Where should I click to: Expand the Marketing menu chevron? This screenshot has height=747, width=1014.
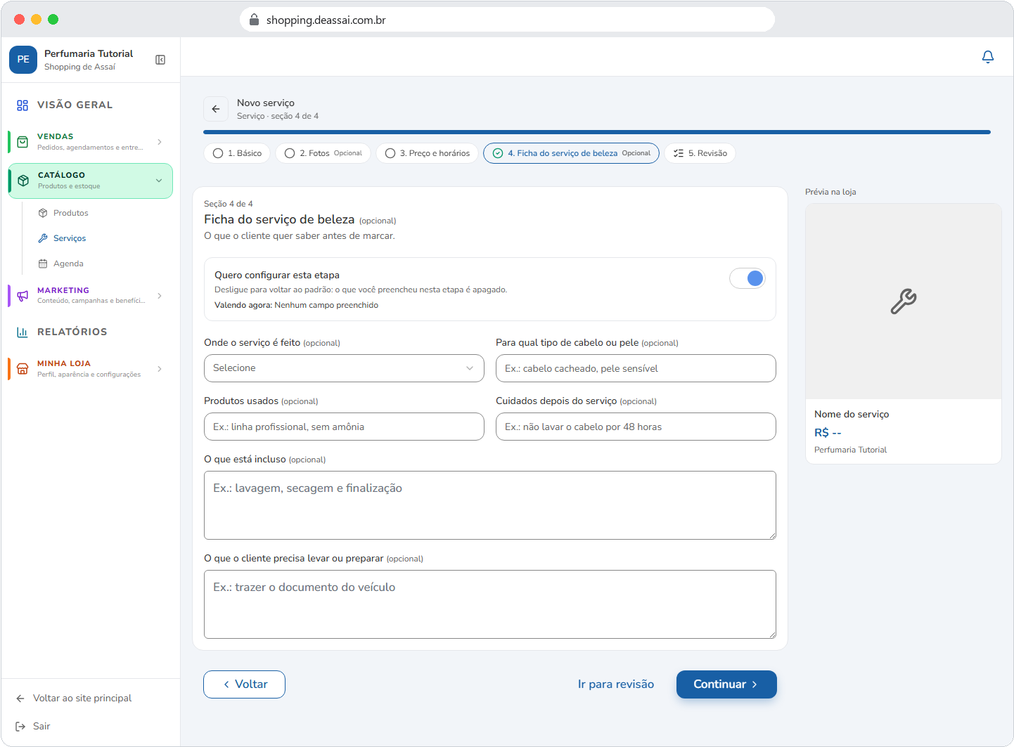click(160, 296)
